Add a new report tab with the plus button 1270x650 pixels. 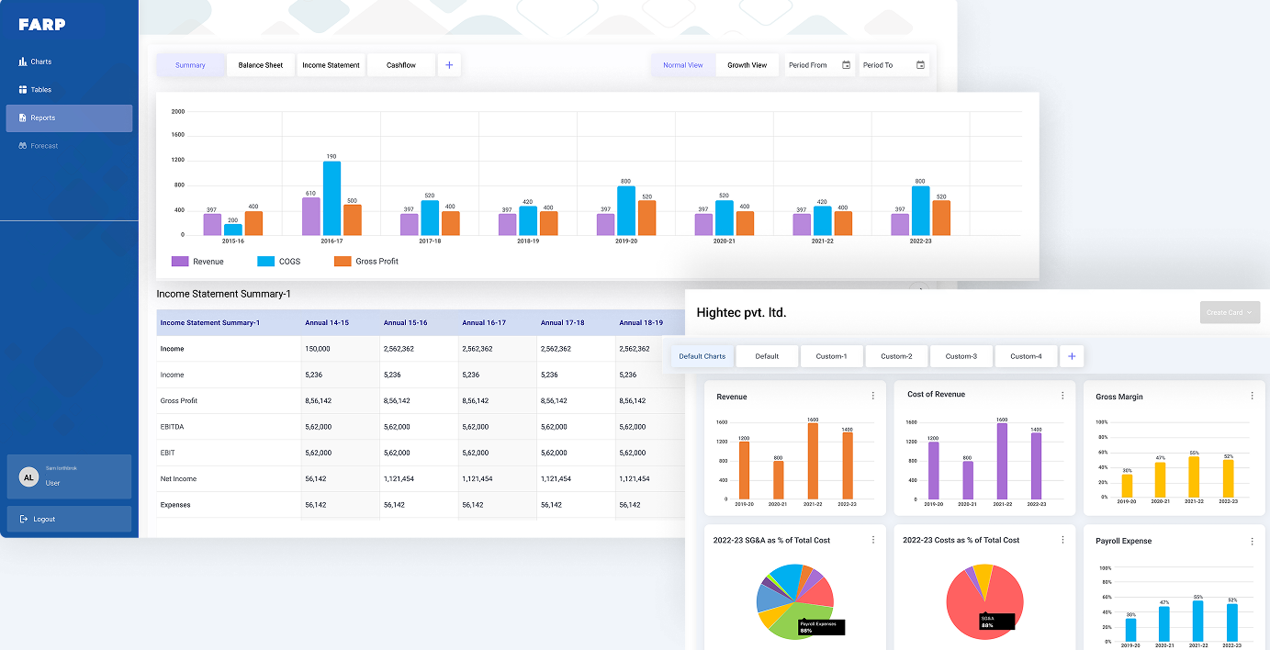tap(449, 64)
